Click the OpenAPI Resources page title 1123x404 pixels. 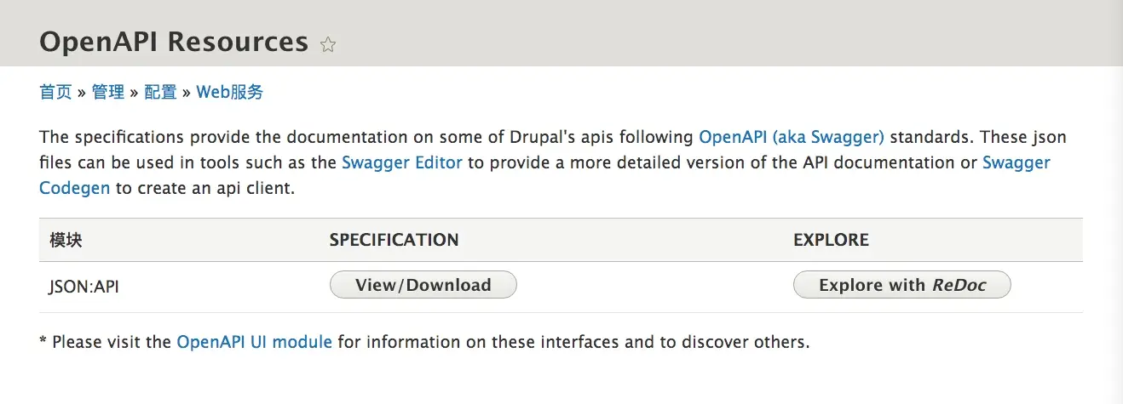tap(174, 41)
